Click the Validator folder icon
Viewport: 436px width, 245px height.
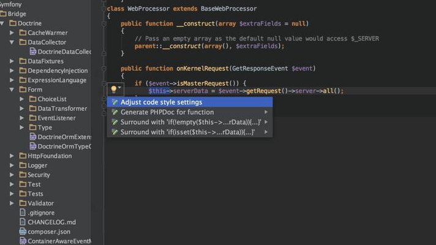coord(23,203)
